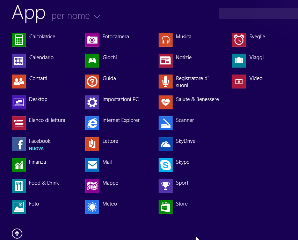Open the Fotocamera camera icon
Image resolution: width=298 pixels, height=240 pixels.
tap(92, 40)
